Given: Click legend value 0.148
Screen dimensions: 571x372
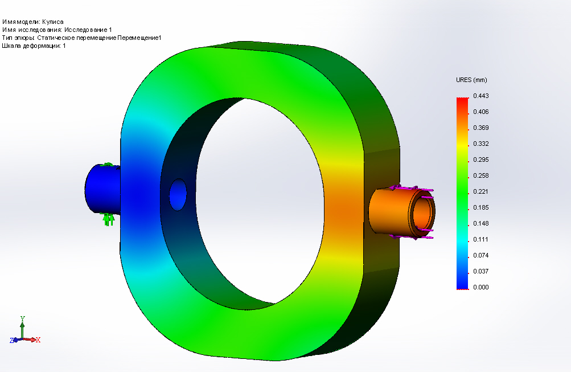Looking at the screenshot, I should tap(480, 223).
